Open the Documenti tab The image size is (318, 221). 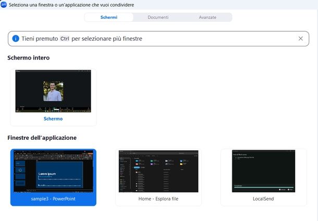click(158, 17)
